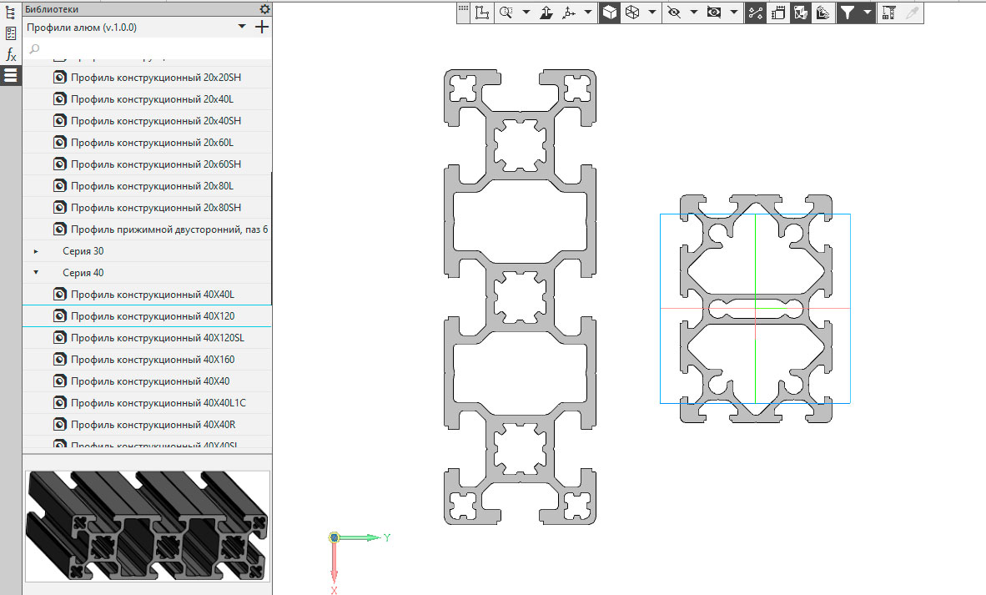Toggle shaded solid cube display mode
The height and width of the screenshot is (595, 986).
pos(609,13)
